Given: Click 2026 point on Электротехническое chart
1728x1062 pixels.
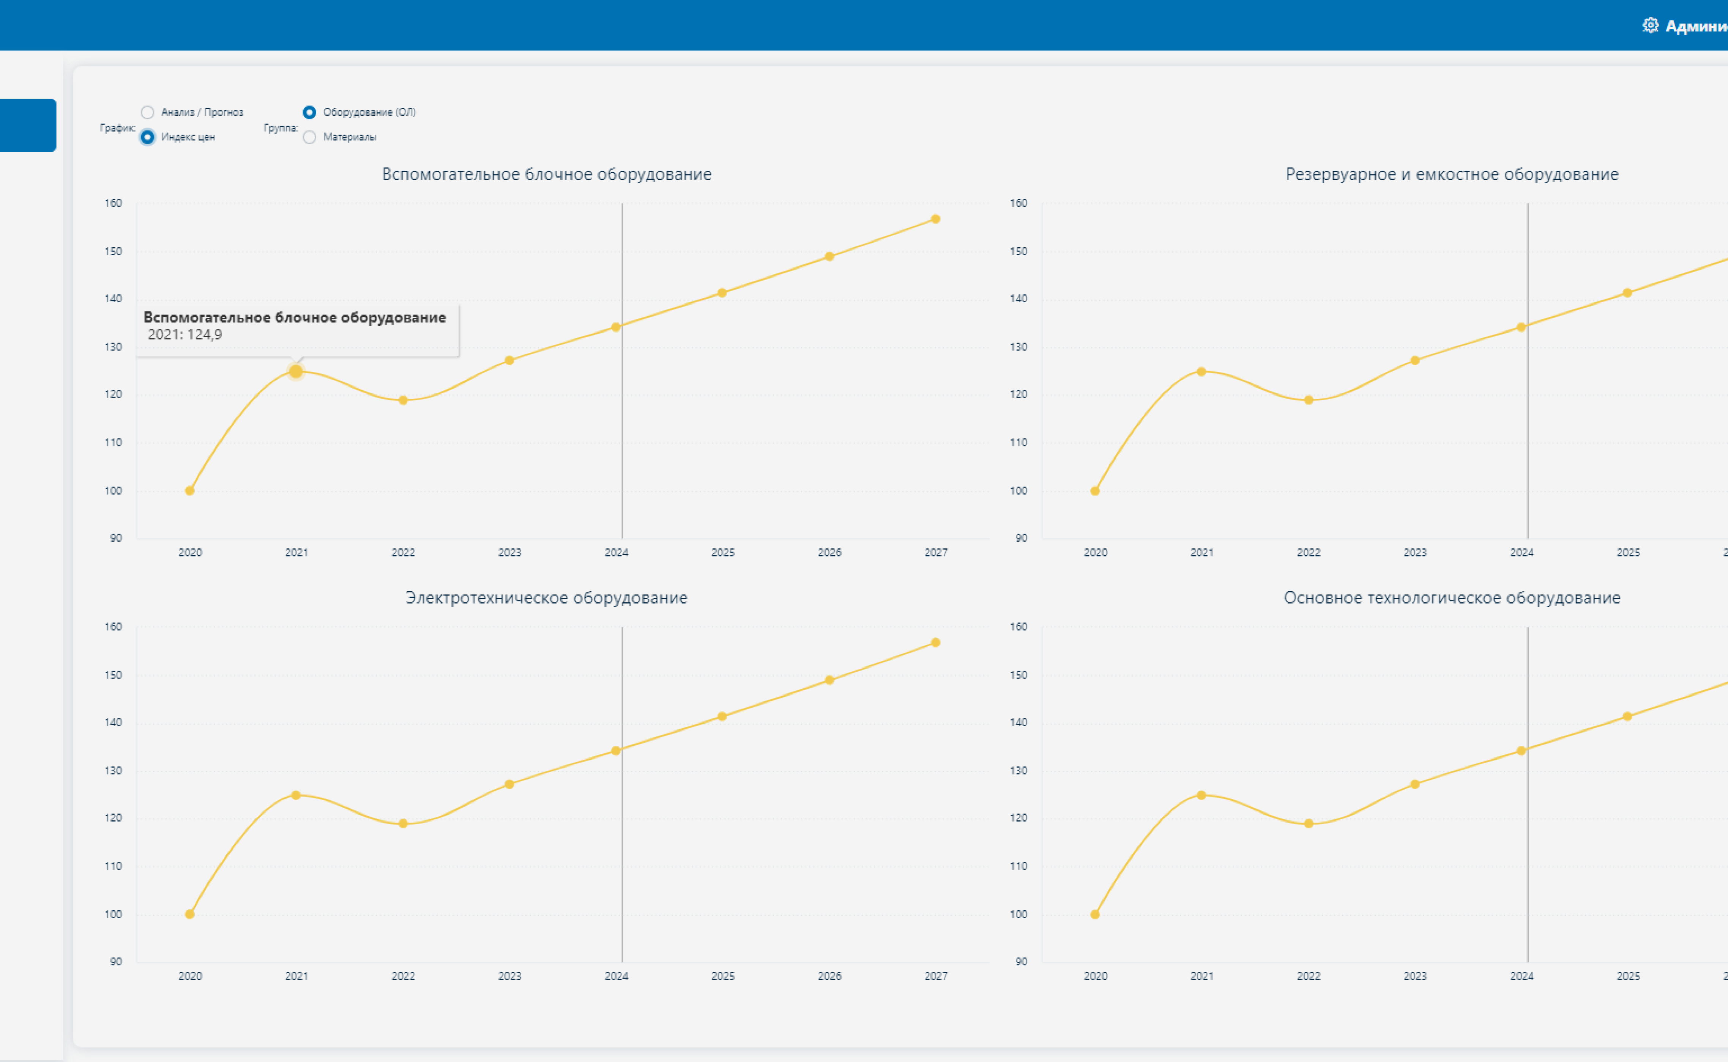Looking at the screenshot, I should point(829,680).
